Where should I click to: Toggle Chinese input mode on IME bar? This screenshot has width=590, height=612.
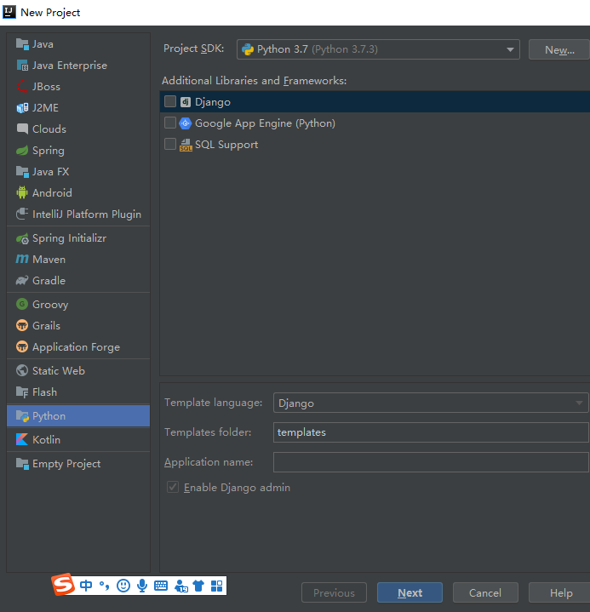point(86,586)
